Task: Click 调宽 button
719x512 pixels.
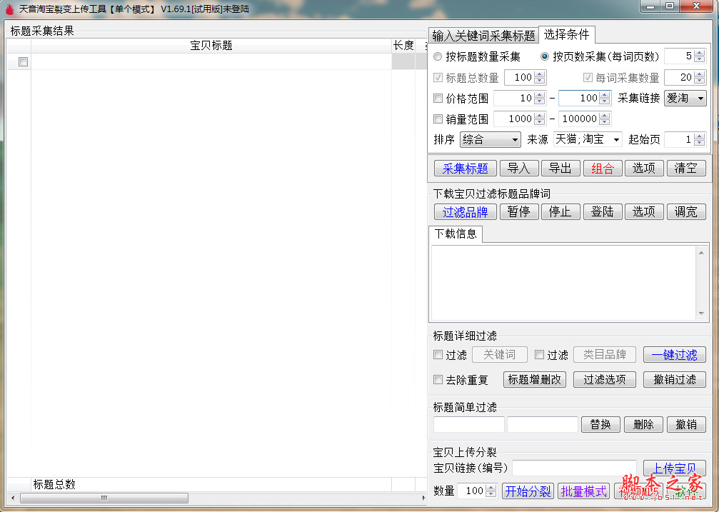Action: (686, 212)
